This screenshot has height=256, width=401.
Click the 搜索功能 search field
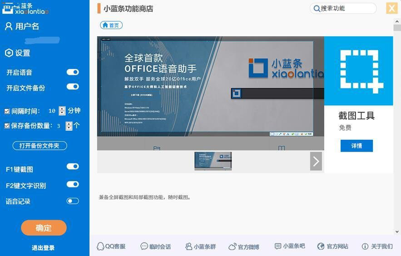pyautogui.click(x=343, y=9)
